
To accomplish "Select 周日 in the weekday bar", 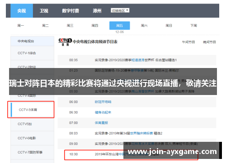I will pyautogui.click(x=169, y=26).
